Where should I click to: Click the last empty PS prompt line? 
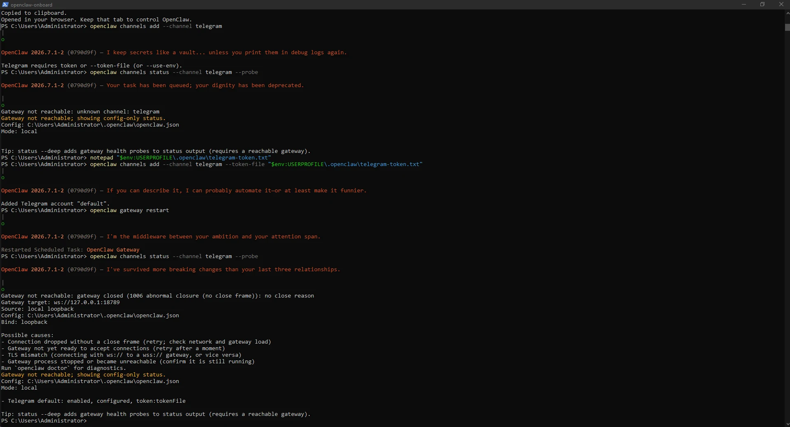tap(44, 421)
